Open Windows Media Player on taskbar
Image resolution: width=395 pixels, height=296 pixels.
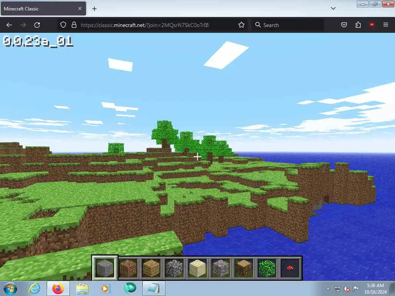[x=105, y=288]
